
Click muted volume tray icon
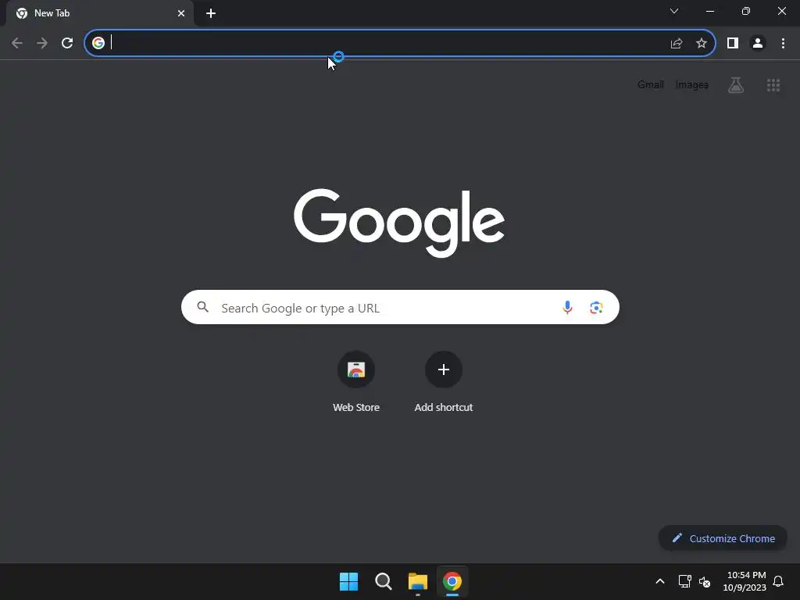pos(705,581)
